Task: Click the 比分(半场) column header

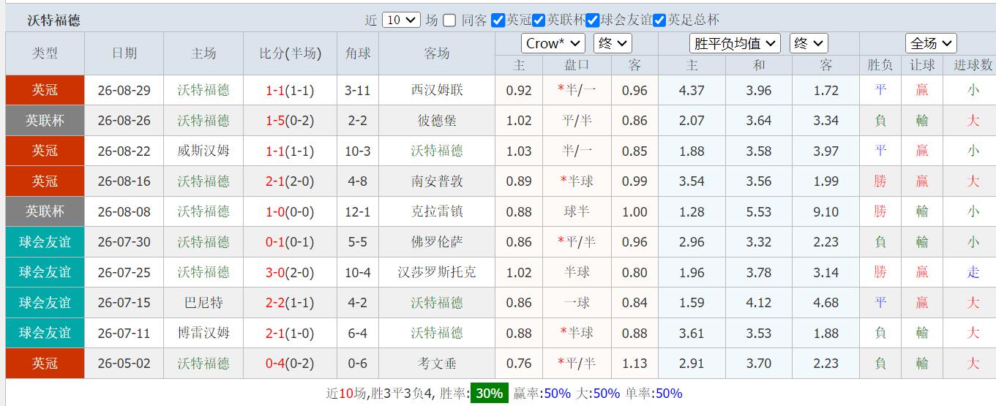Action: tap(290, 53)
